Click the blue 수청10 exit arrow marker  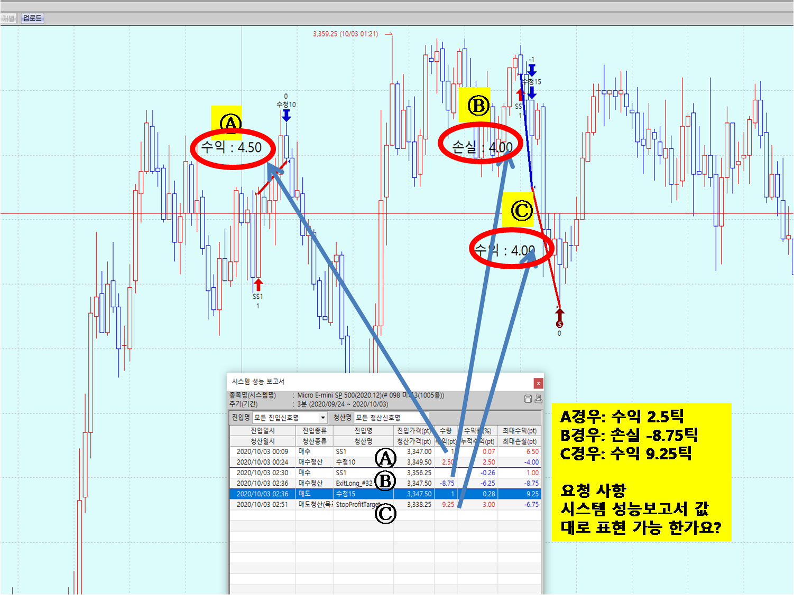286,115
